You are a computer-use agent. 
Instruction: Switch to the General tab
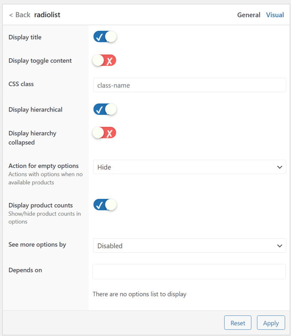tap(249, 15)
